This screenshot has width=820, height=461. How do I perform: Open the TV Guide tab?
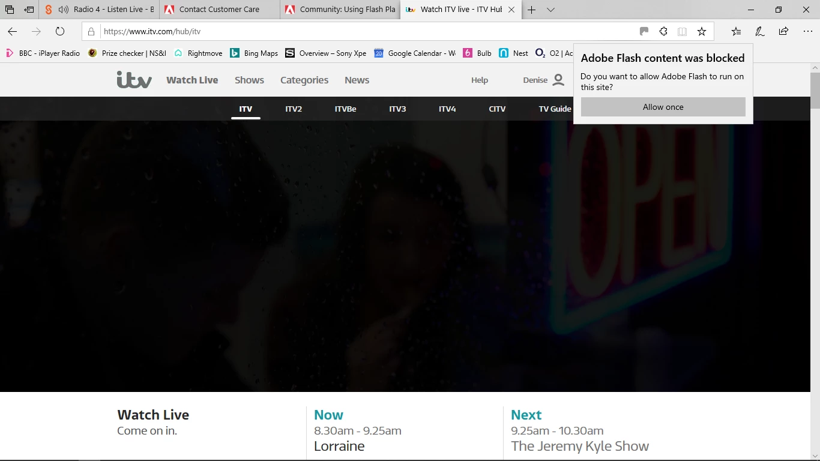555,109
